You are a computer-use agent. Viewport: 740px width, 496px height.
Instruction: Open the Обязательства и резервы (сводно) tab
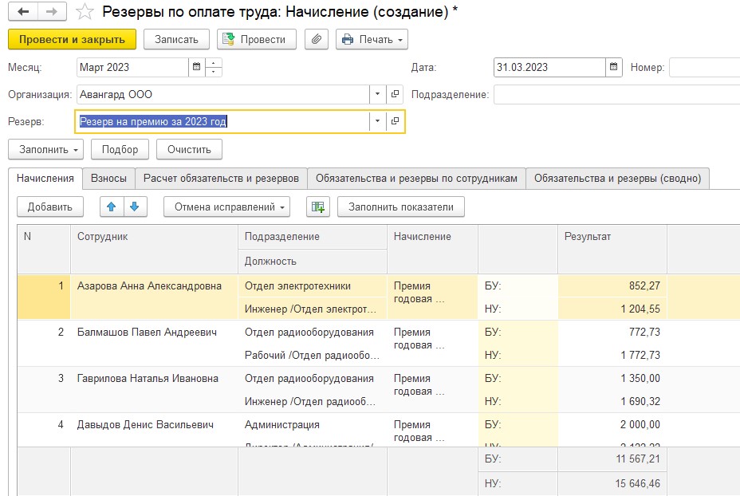[x=618, y=179]
